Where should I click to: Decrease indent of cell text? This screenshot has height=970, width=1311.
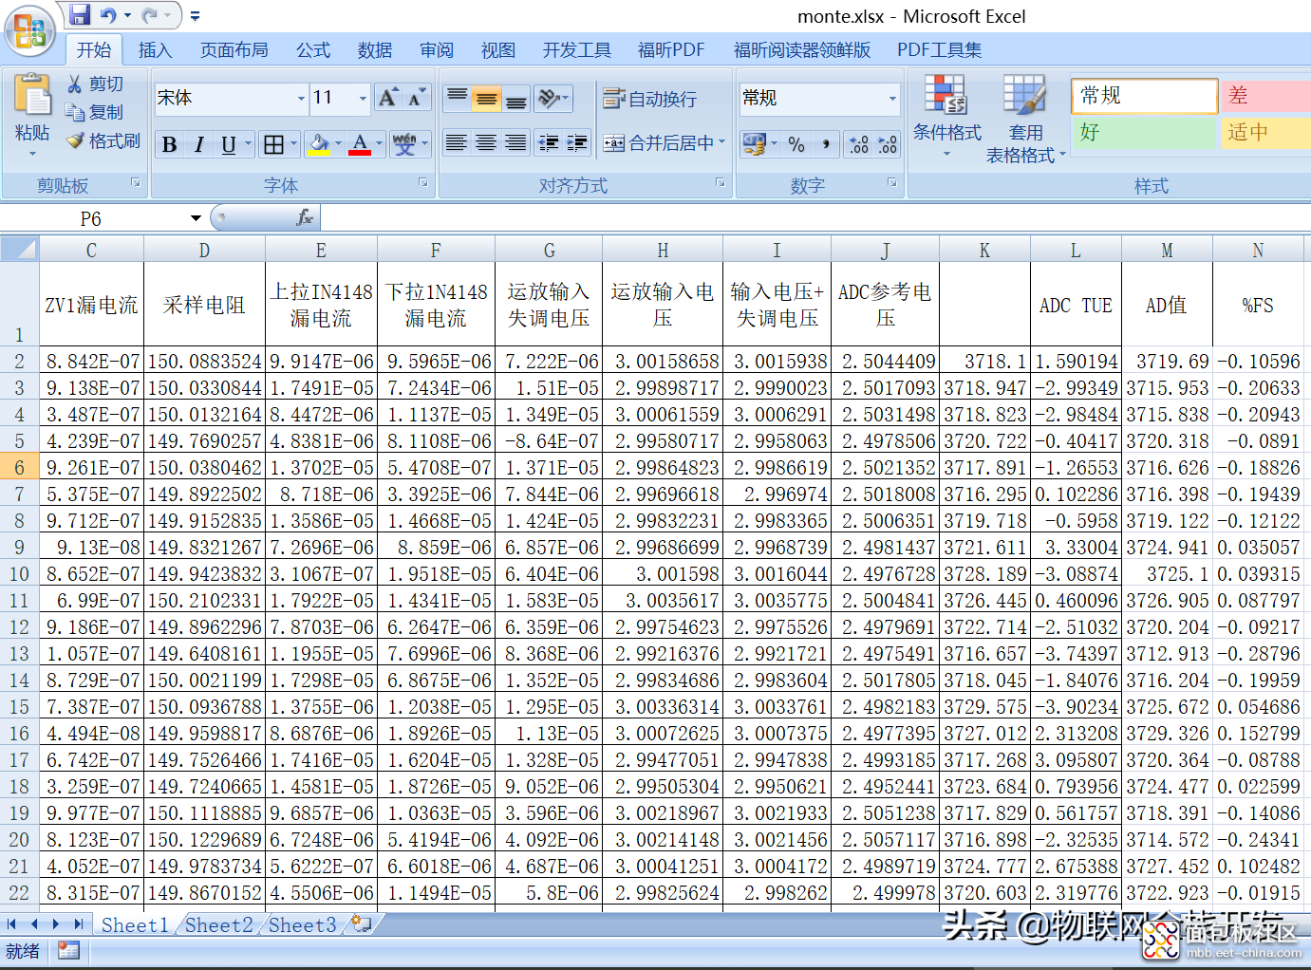pyautogui.click(x=549, y=142)
